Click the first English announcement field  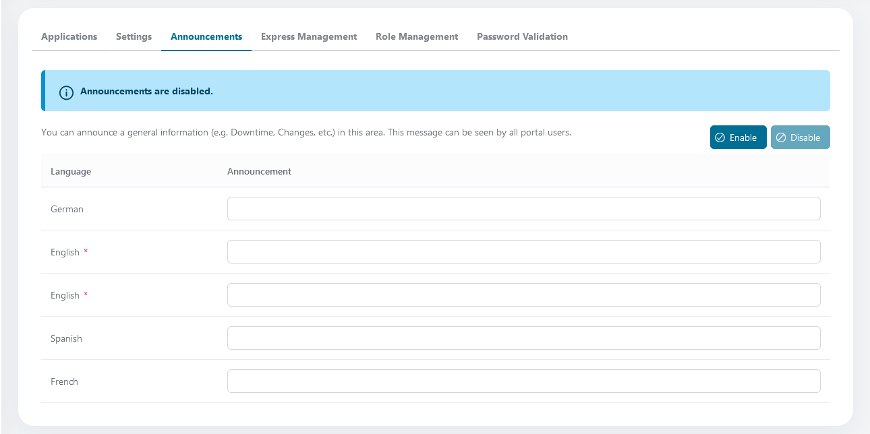coord(524,252)
